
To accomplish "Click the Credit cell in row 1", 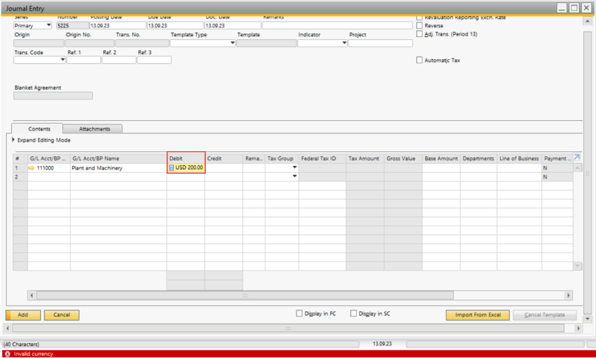I will click(224, 168).
